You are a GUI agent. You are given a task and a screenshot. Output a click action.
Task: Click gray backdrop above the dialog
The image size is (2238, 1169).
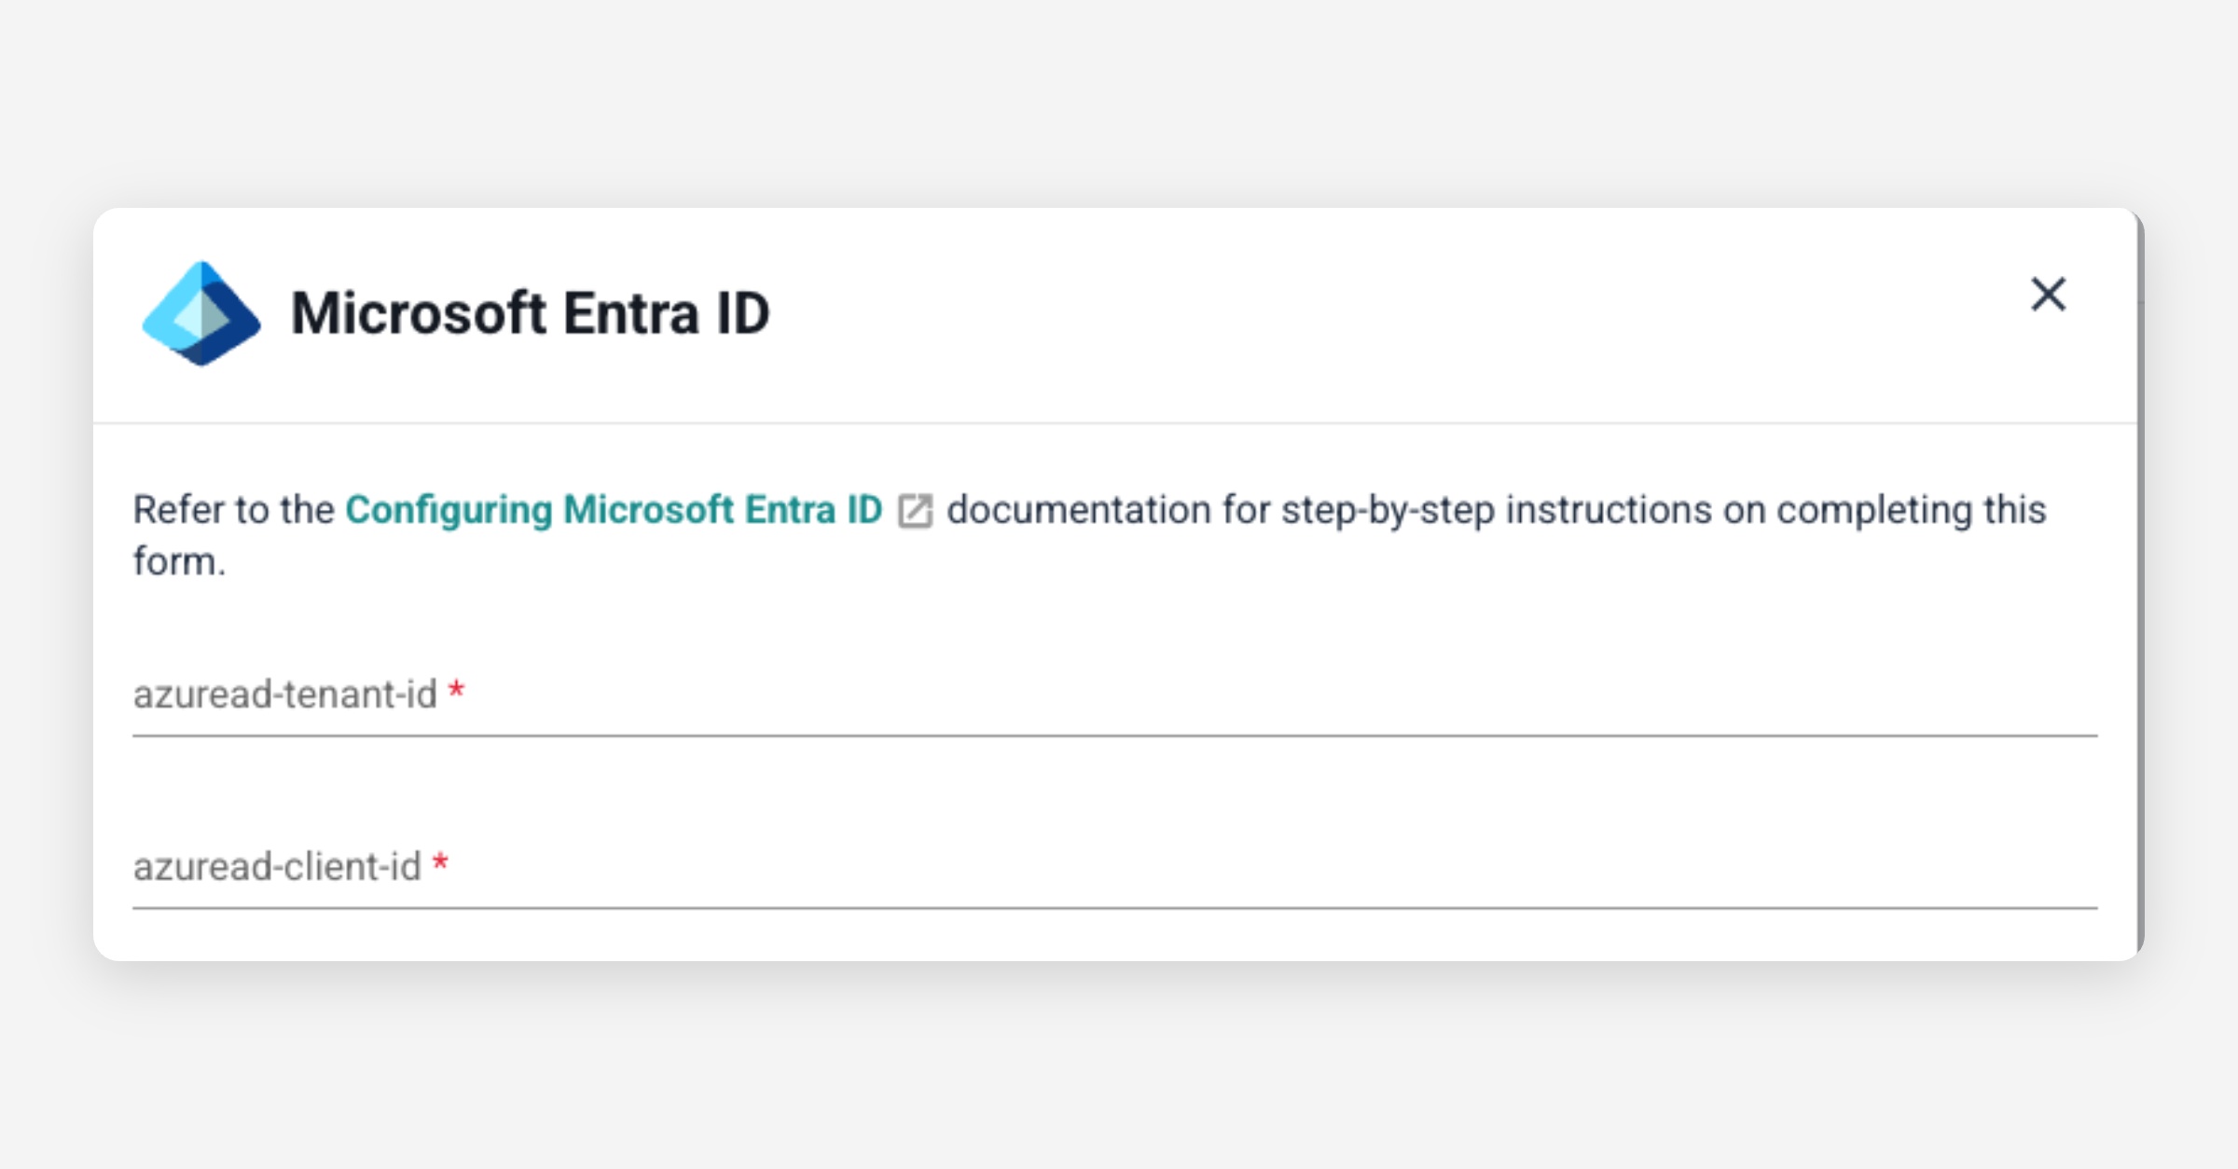click(1119, 103)
